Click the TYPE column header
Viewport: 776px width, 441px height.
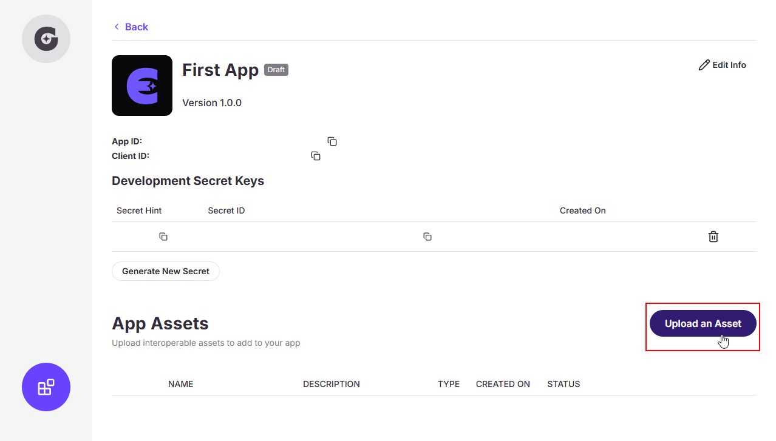[449, 383]
